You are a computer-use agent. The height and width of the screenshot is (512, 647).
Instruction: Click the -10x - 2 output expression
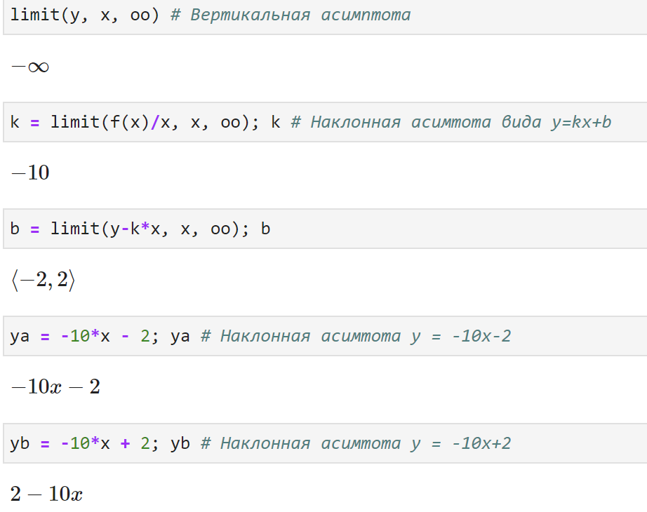click(x=55, y=387)
